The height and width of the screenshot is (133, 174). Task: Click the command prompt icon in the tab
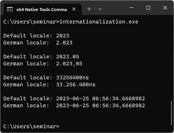pyautogui.click(x=10, y=10)
